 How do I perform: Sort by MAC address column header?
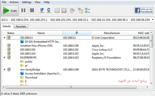click(x=141, y=33)
